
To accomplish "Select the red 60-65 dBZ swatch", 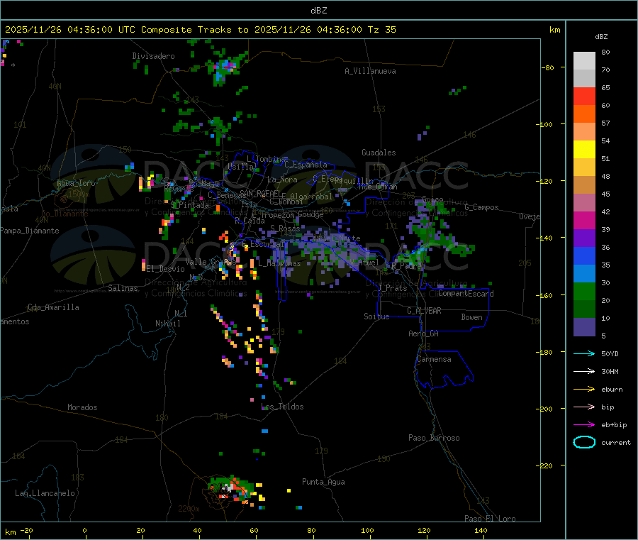I will (584, 97).
